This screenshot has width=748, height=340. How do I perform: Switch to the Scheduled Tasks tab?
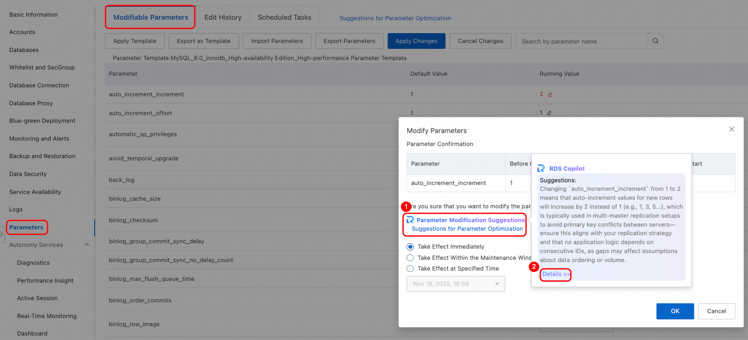(x=284, y=17)
